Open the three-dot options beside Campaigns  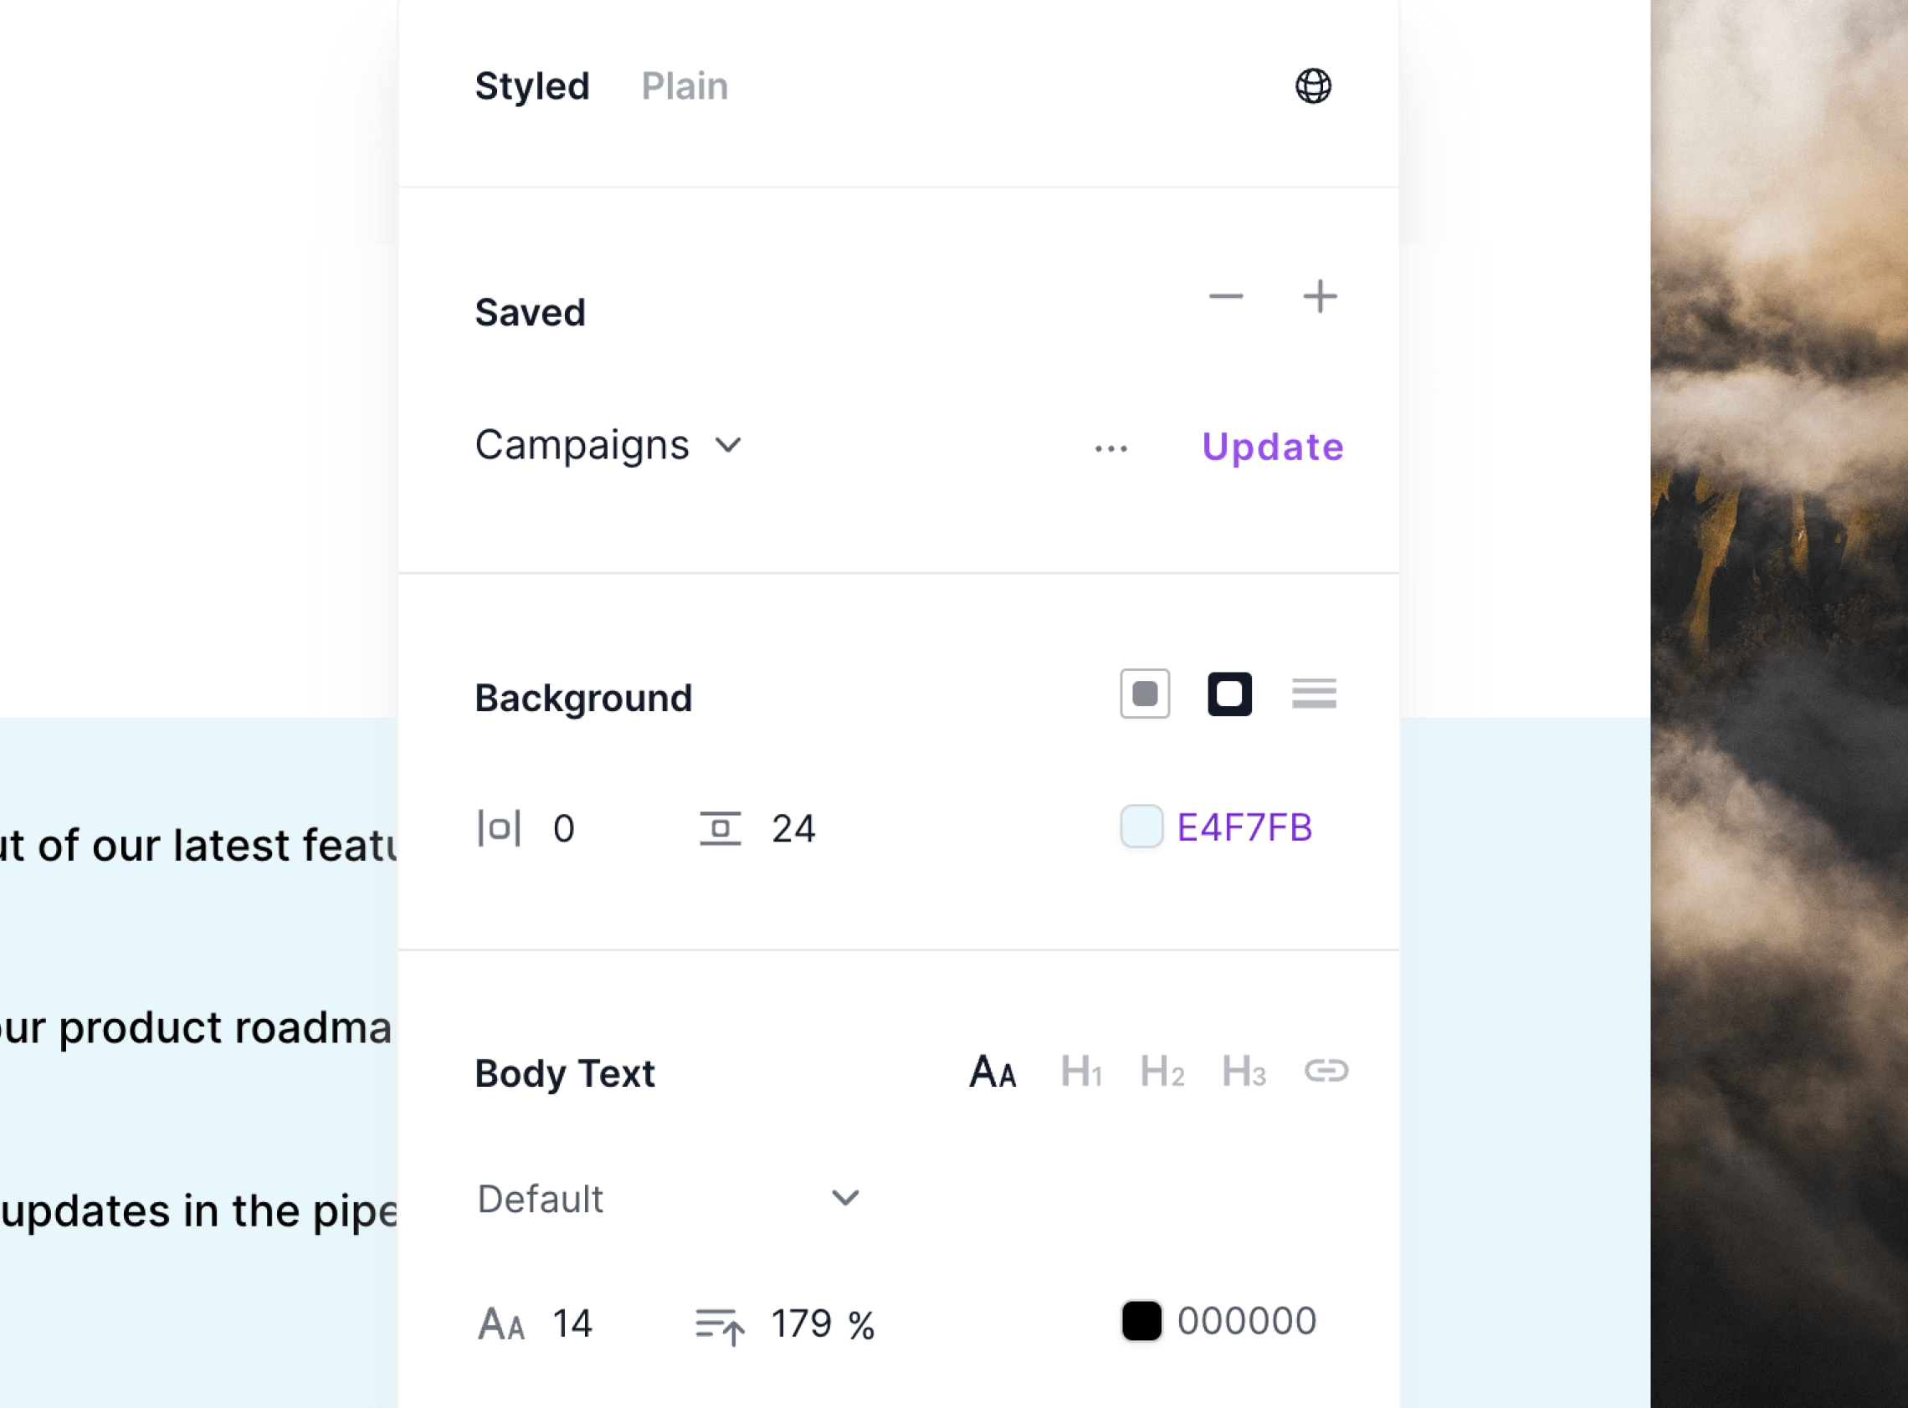tap(1110, 448)
